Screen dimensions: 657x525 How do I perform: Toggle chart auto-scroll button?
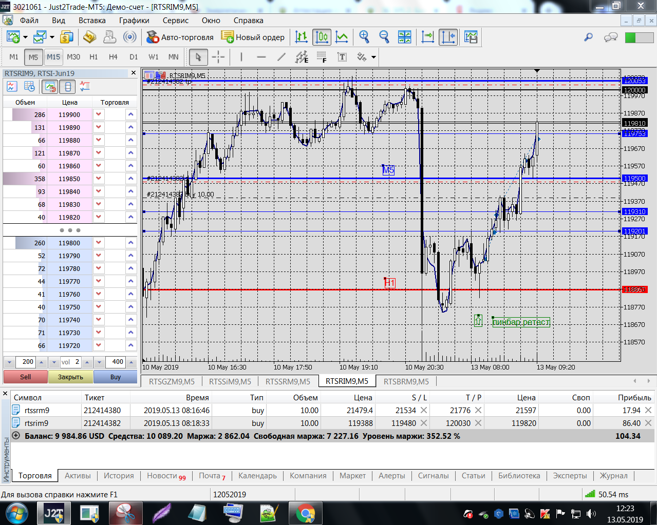pyautogui.click(x=427, y=37)
